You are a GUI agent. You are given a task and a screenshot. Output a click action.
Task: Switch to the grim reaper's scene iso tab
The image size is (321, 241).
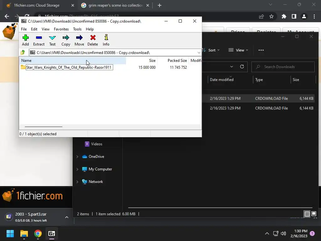click(x=115, y=5)
